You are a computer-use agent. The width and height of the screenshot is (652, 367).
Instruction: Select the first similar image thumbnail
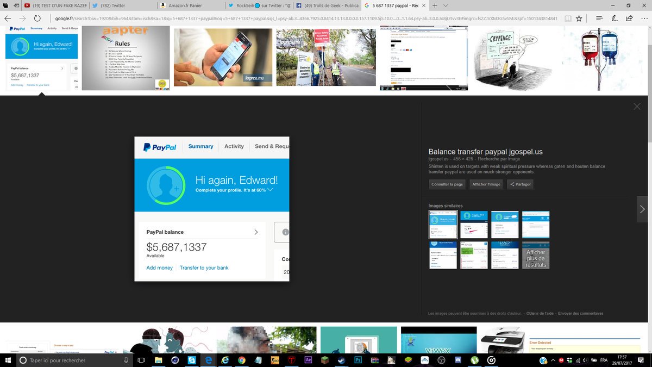click(443, 225)
